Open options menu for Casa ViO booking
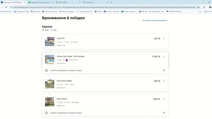The image size is (212, 119). pos(164,39)
